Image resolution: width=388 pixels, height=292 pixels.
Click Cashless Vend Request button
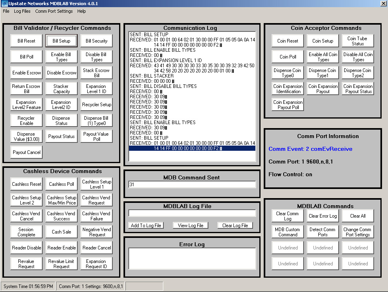point(96,200)
